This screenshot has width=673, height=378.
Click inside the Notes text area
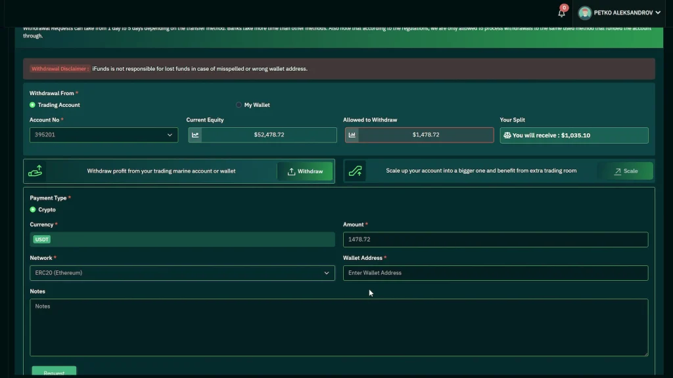338,327
